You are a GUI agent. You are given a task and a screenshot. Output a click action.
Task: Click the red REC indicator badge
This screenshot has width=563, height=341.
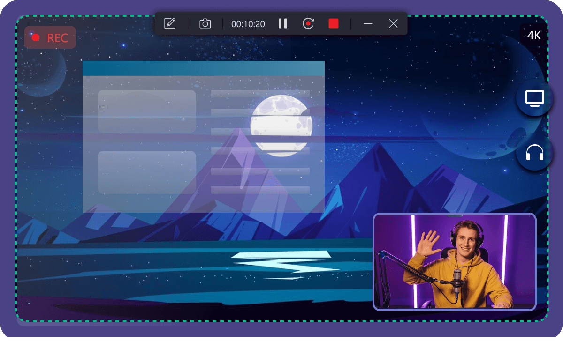[x=50, y=38]
